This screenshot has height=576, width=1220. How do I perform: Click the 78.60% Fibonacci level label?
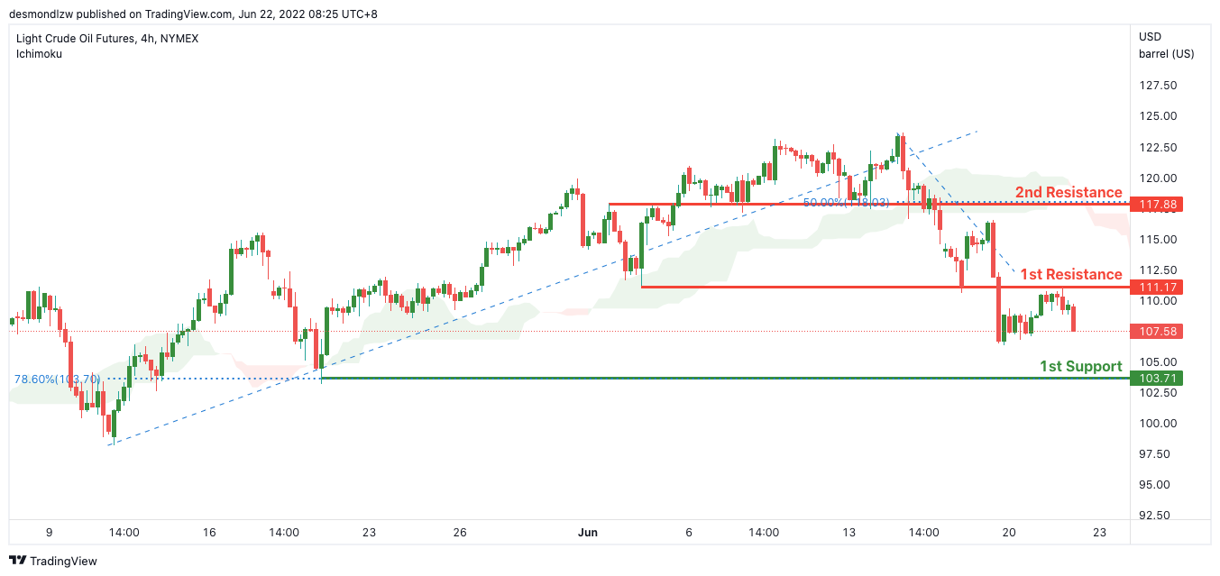(57, 379)
